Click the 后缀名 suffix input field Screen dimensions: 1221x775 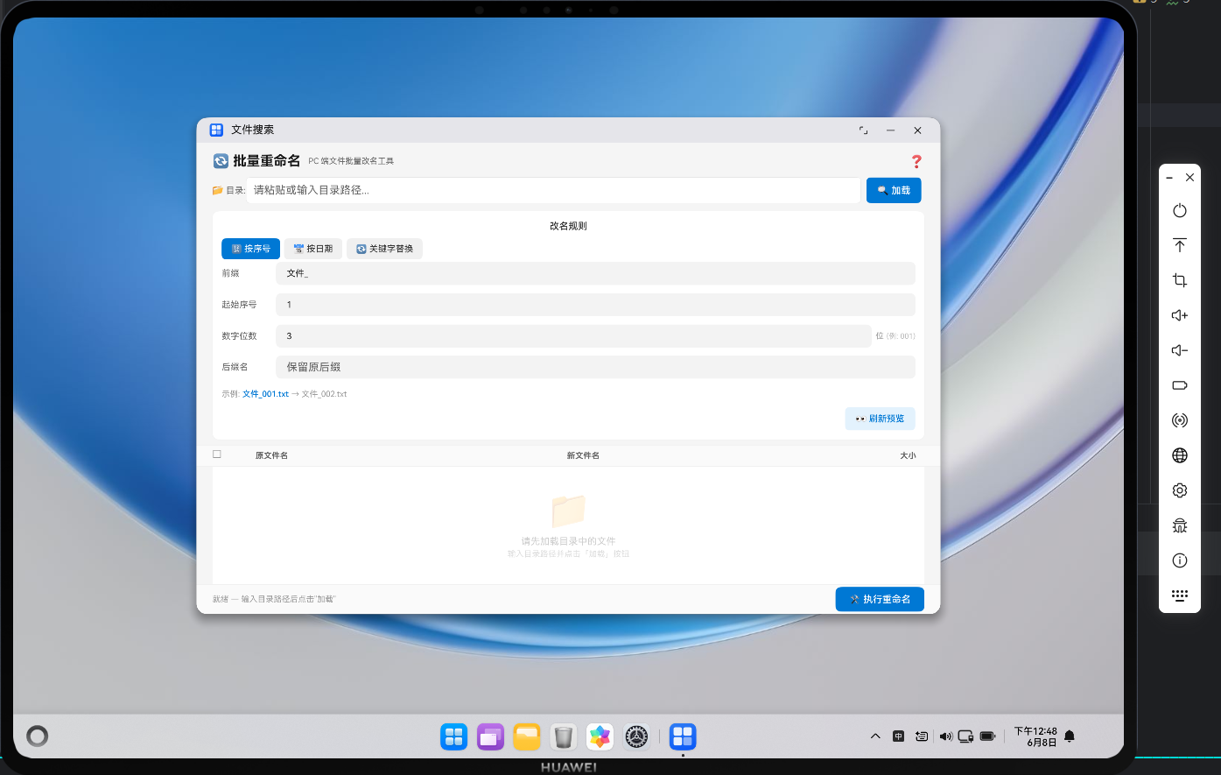(x=595, y=367)
